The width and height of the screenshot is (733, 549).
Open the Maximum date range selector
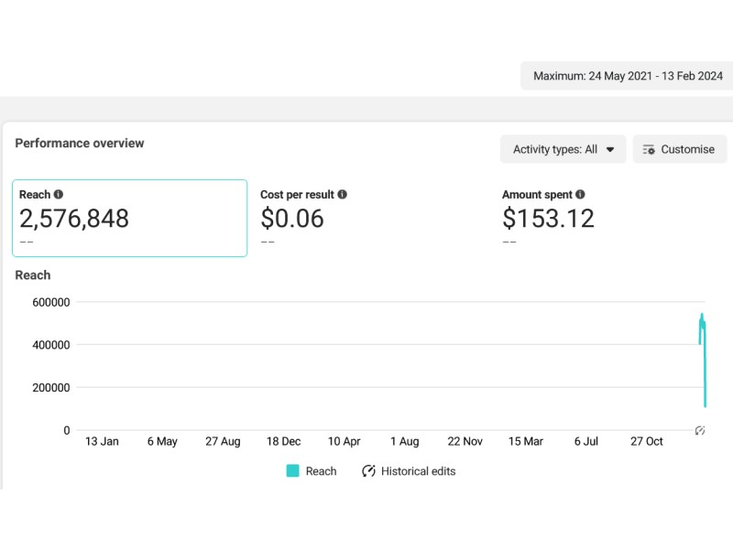tap(627, 77)
